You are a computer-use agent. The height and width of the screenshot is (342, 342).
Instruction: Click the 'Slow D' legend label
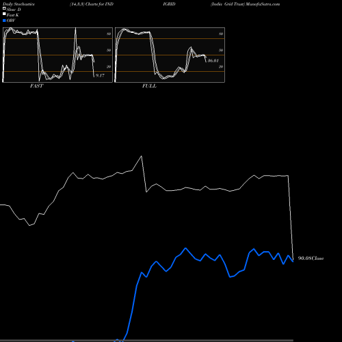[x=14, y=10]
